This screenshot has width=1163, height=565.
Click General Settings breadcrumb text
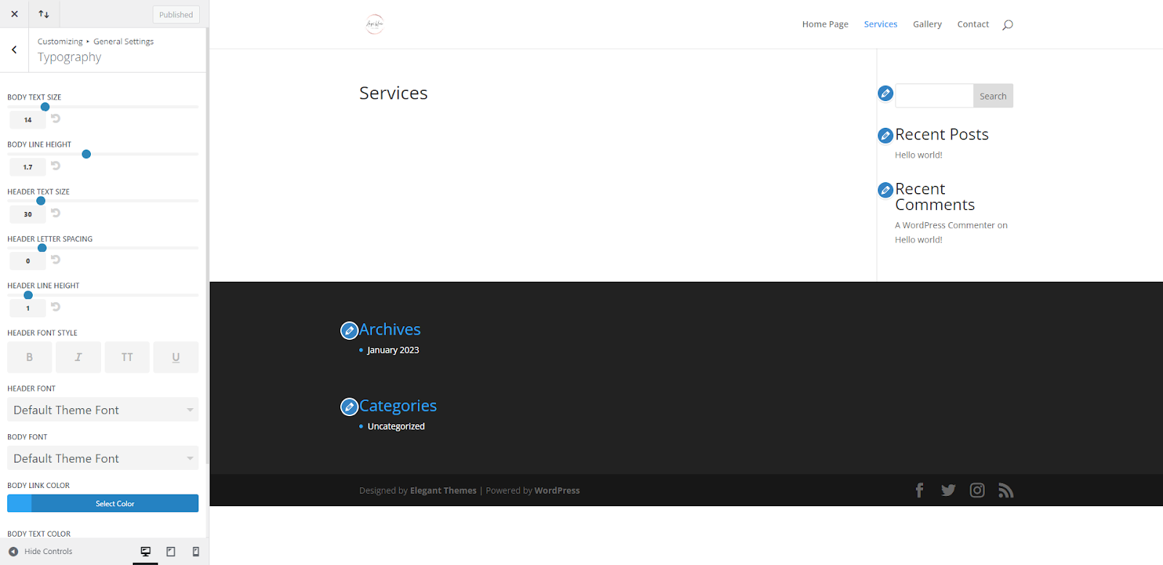(124, 41)
